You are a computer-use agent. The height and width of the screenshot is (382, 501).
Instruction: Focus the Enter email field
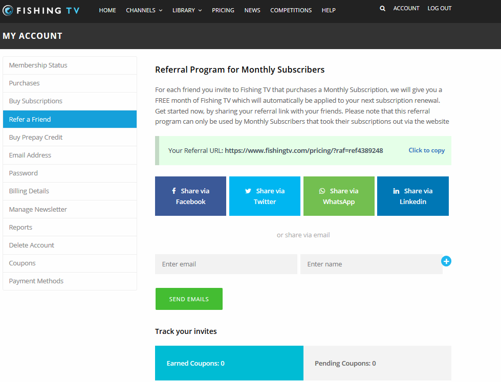point(226,264)
